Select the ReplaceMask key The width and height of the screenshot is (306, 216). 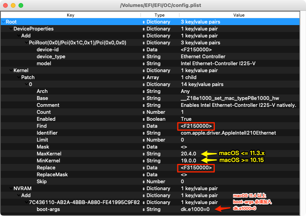[52, 174]
